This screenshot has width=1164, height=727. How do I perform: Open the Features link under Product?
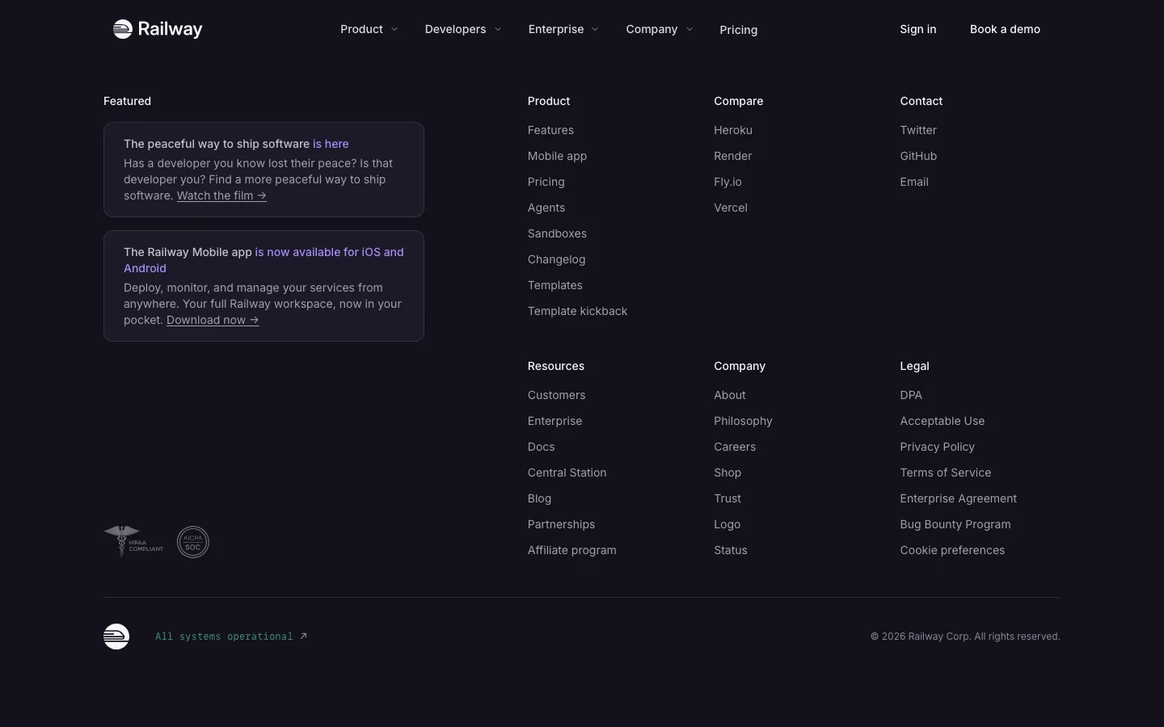(550, 130)
